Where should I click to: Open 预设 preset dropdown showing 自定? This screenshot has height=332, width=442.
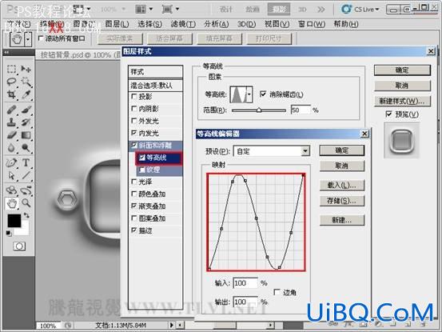click(x=272, y=151)
